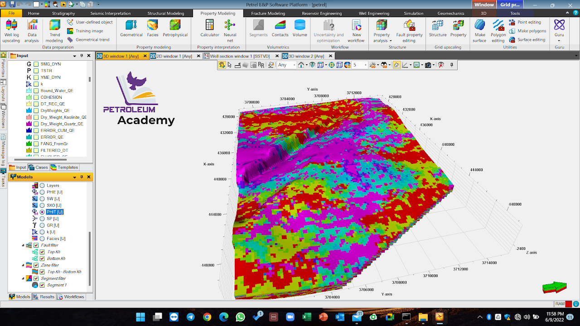This screenshot has height=326, width=580.
Task: Open the Neural net tool
Action: (230, 31)
